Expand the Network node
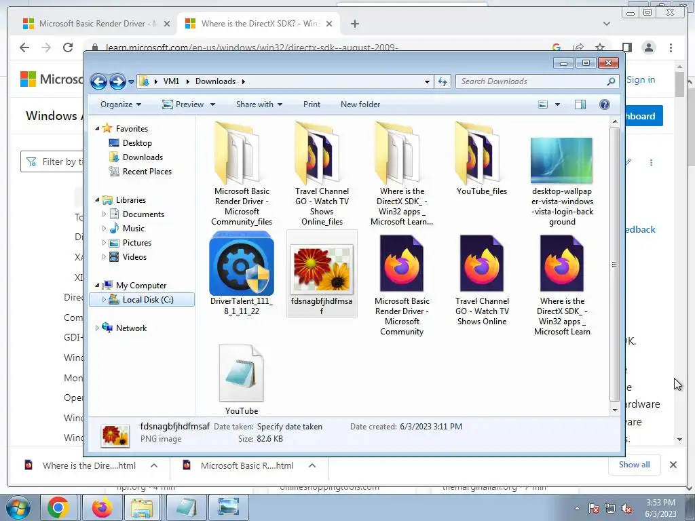Screen dimensions: 695x521 [97, 328]
